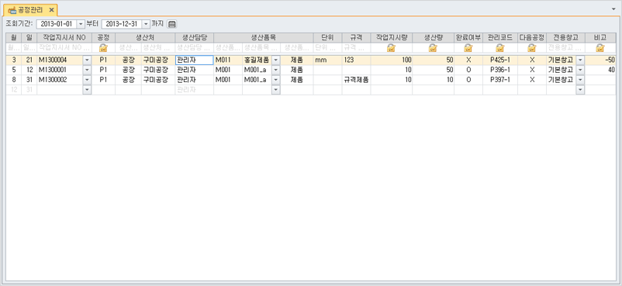622x286 pixels.
Task: Click the lock icon under the 생산량 column
Action: [433, 48]
